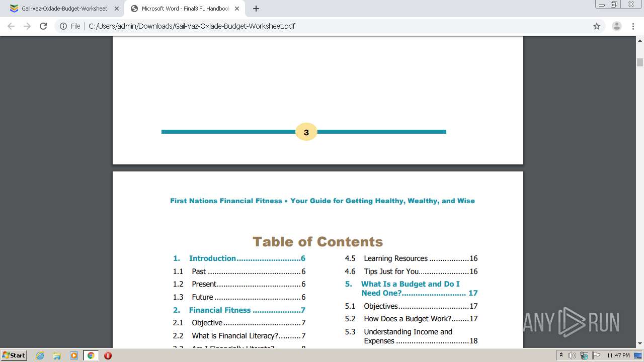Open the red stop-sign taskbar icon
Image resolution: width=644 pixels, height=362 pixels.
[108, 355]
